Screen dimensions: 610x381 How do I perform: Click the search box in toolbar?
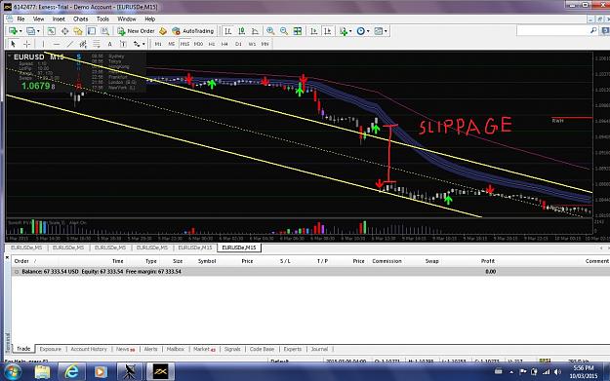click(x=552, y=30)
